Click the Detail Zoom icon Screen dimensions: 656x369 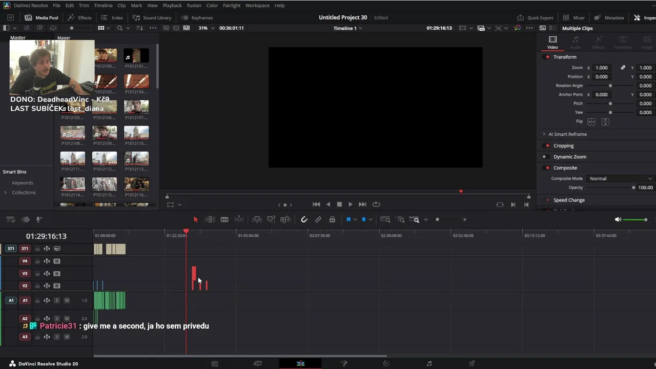click(401, 219)
